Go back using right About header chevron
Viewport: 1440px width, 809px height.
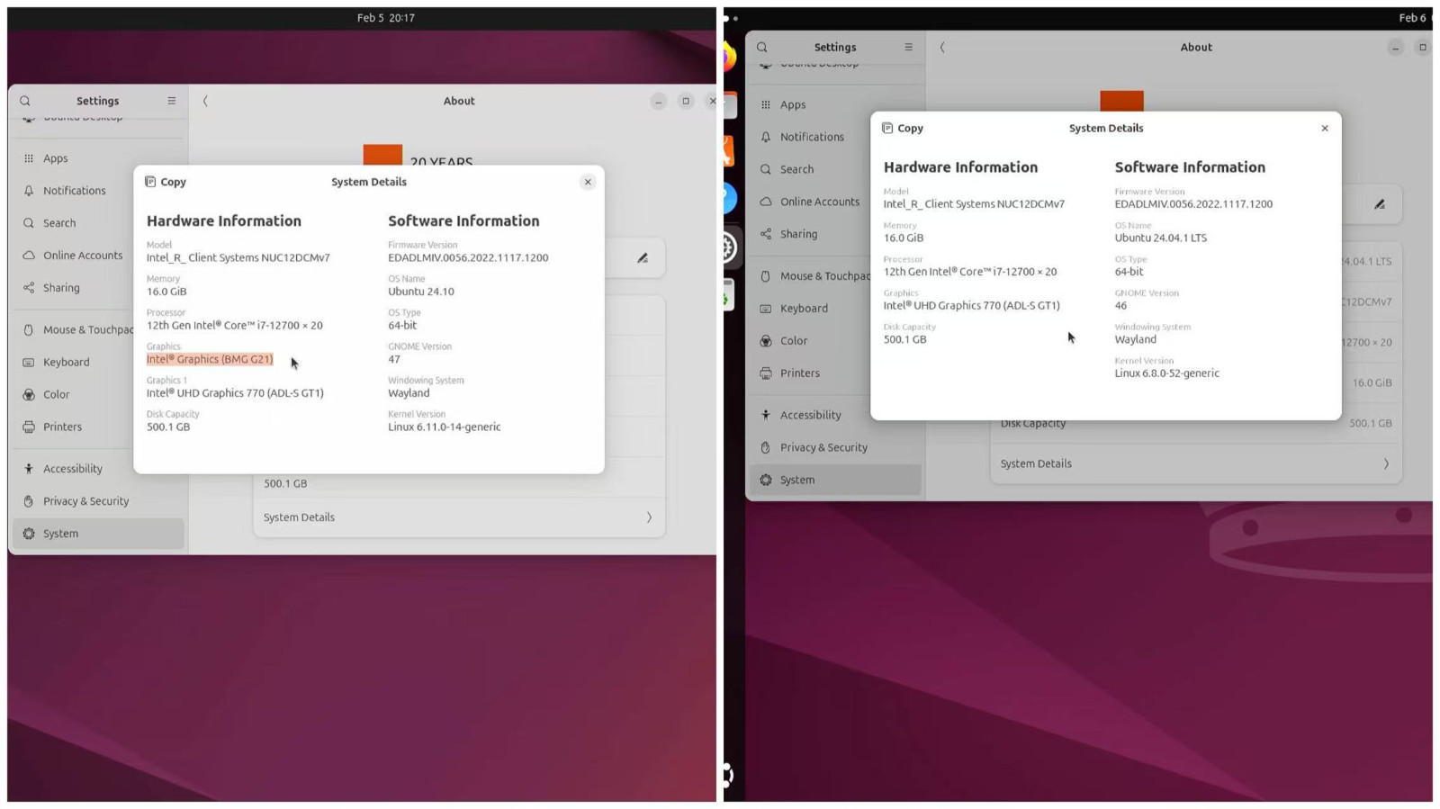(942, 47)
